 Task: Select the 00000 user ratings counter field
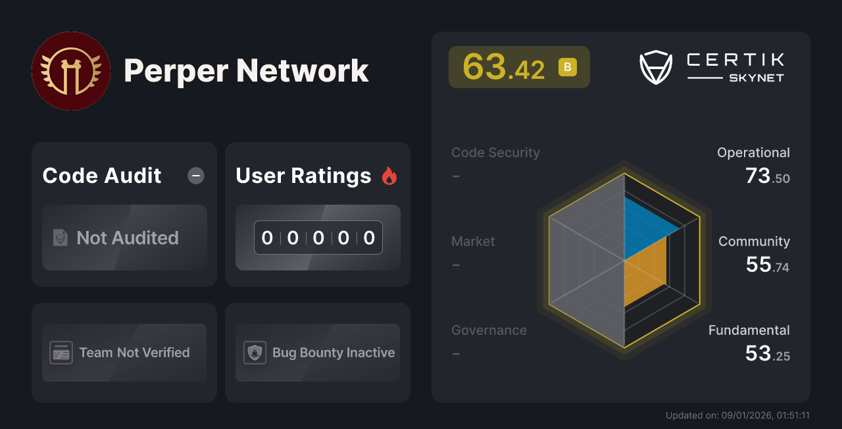[318, 238]
